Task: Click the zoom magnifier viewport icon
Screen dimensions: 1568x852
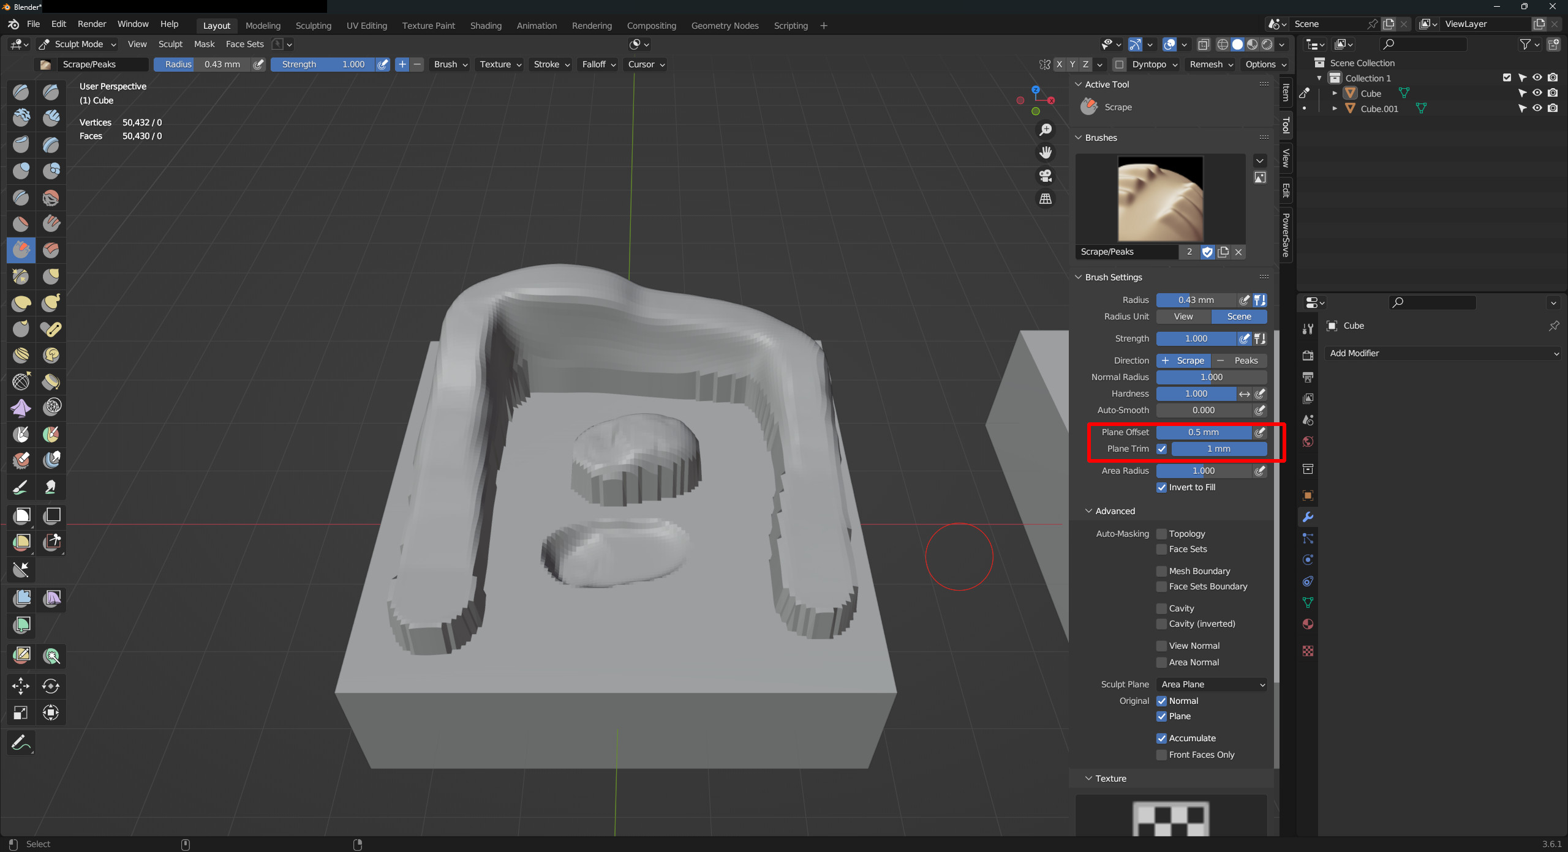Action: click(x=1046, y=130)
